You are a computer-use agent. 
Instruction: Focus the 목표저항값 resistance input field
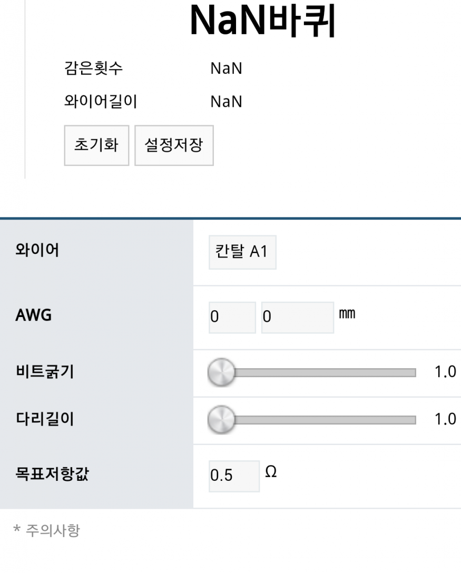pyautogui.click(x=234, y=476)
